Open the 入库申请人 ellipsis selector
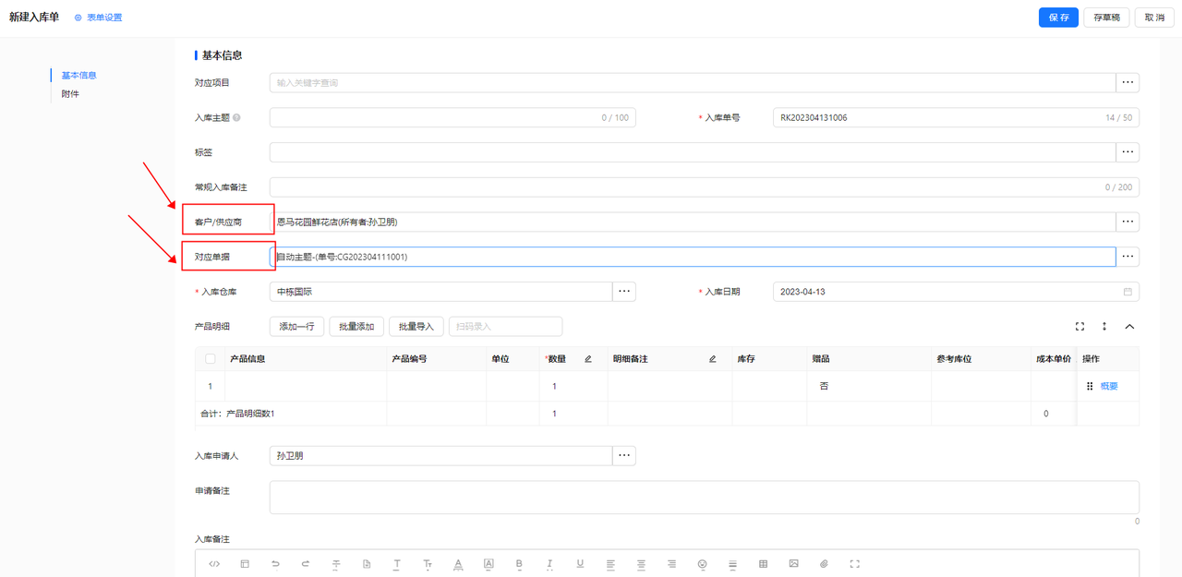Viewport: 1182px width, 577px height. click(x=624, y=456)
